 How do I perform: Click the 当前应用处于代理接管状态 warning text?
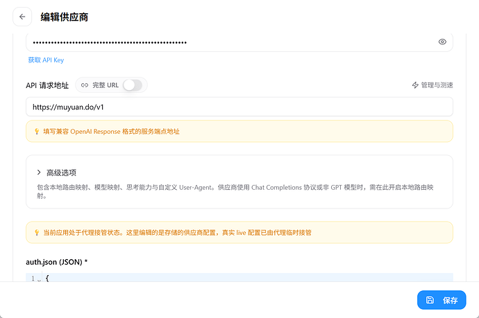[177, 233]
